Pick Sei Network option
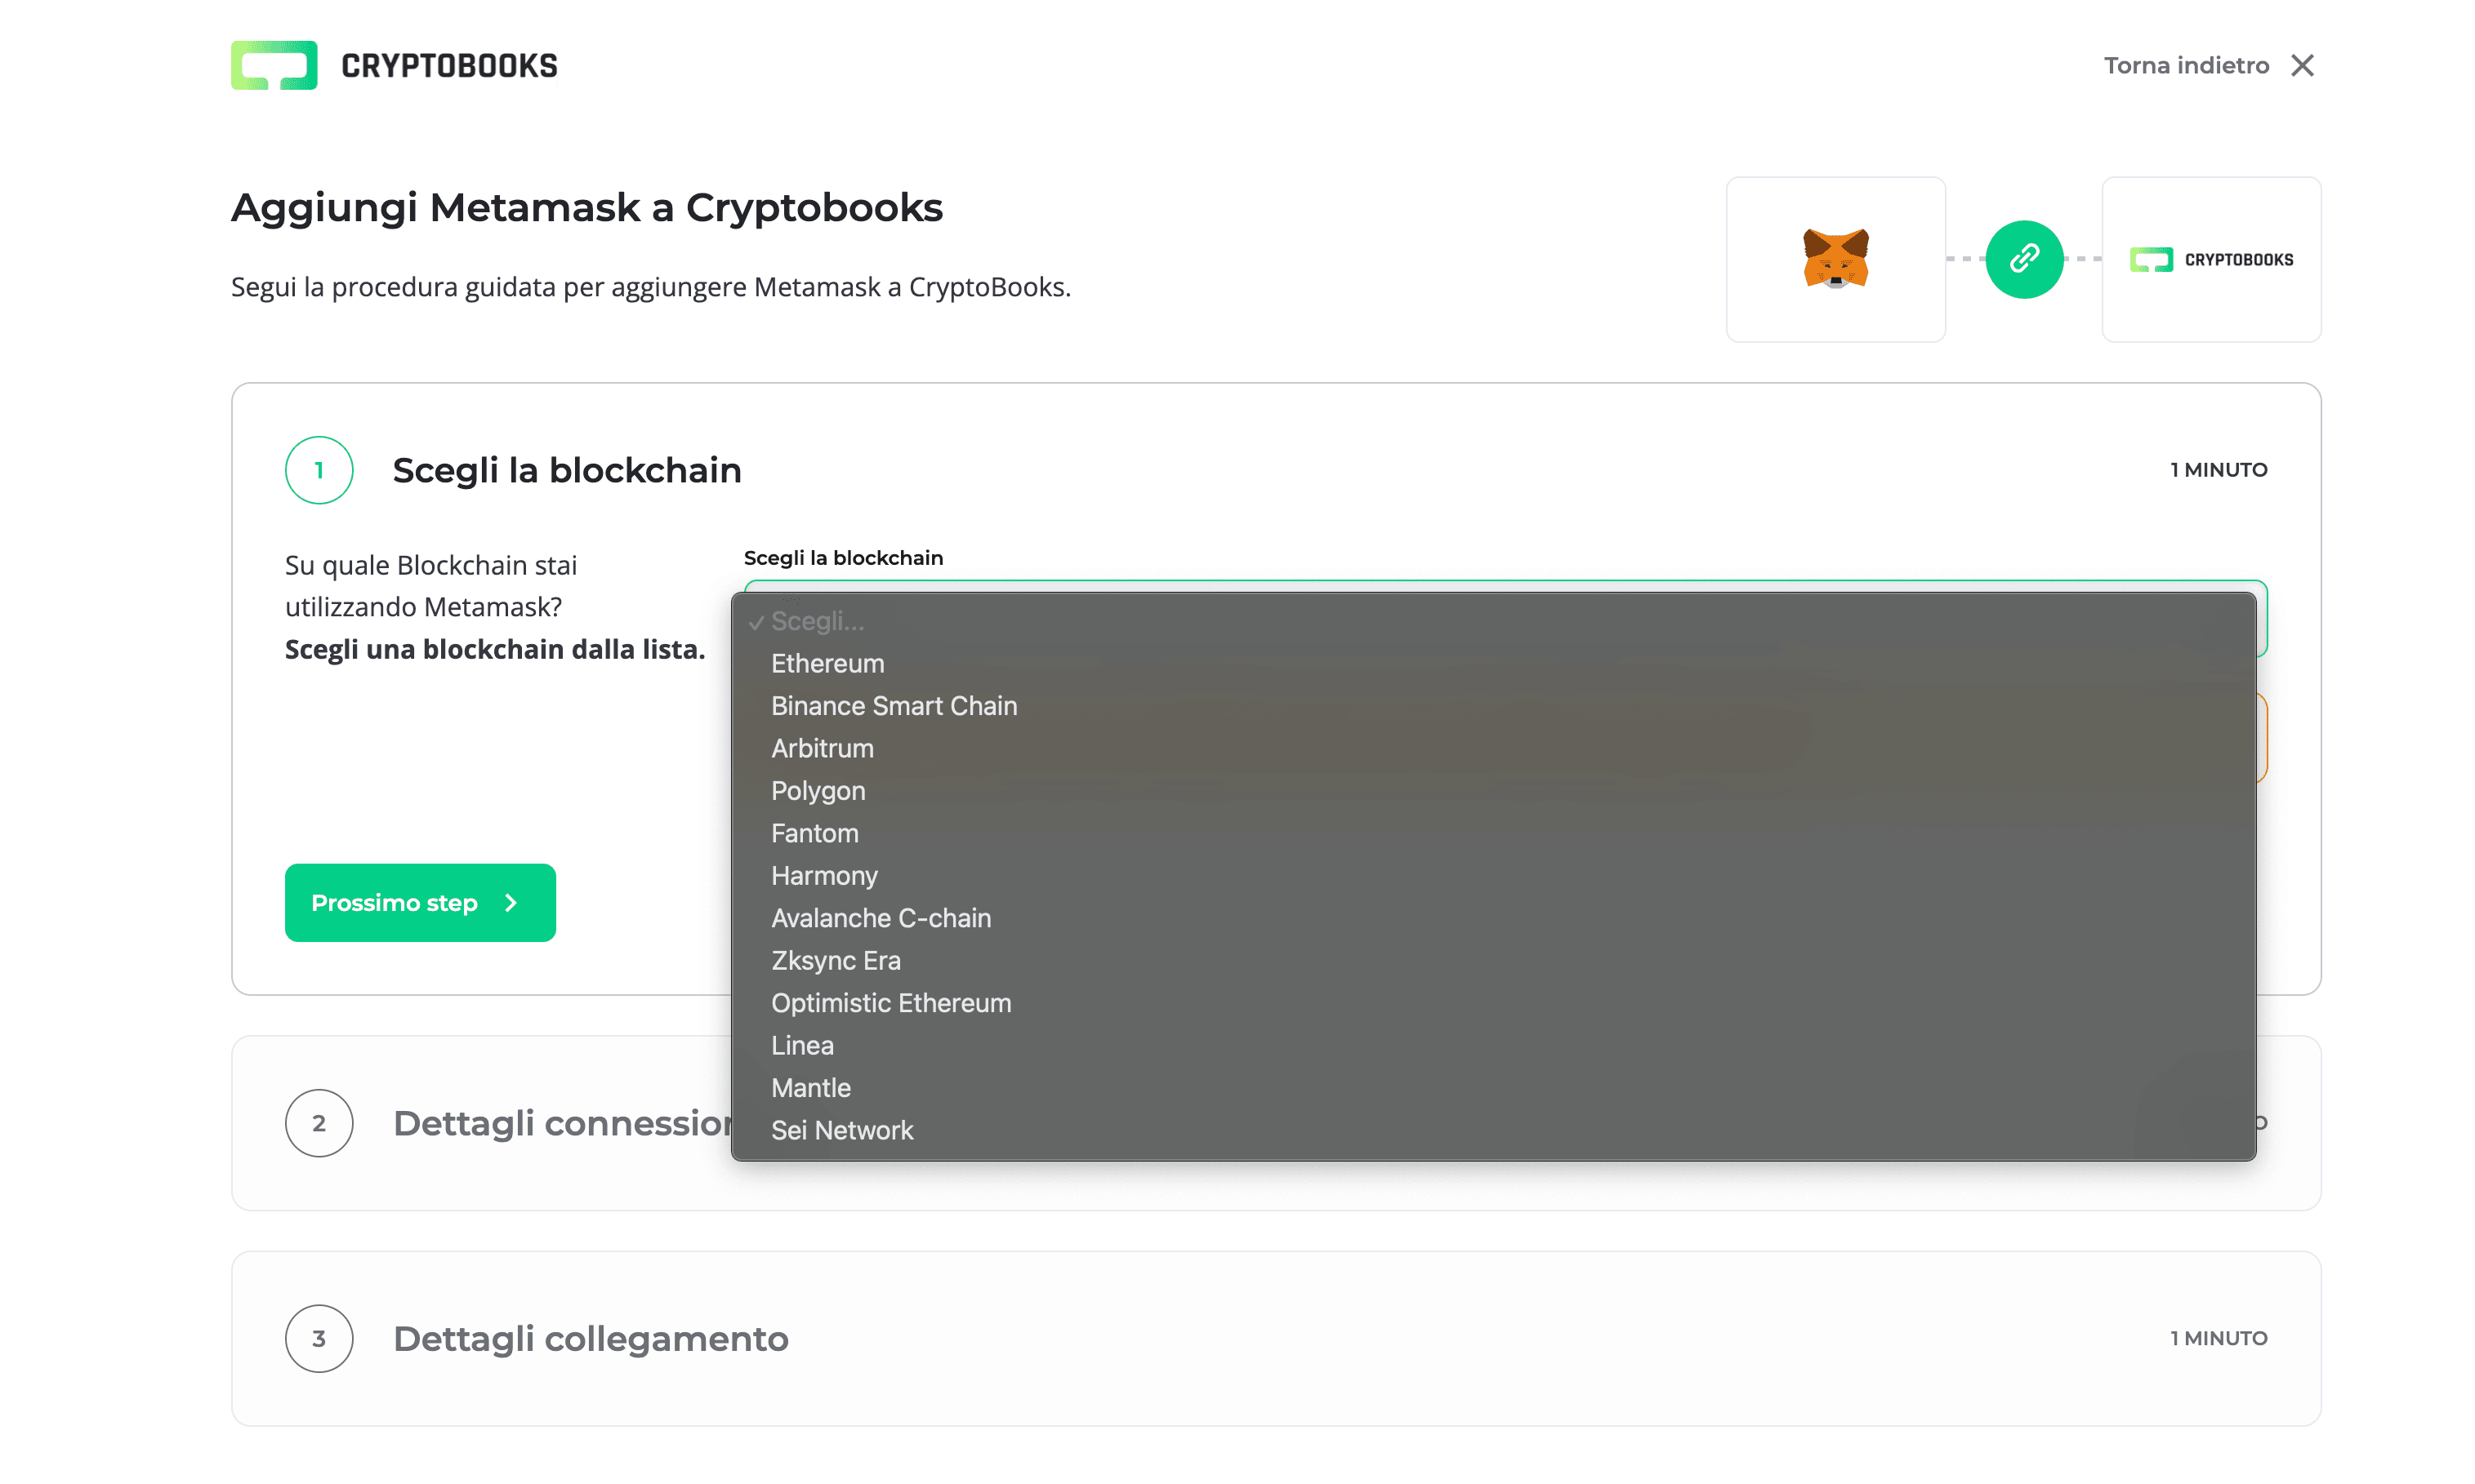 click(x=841, y=1130)
